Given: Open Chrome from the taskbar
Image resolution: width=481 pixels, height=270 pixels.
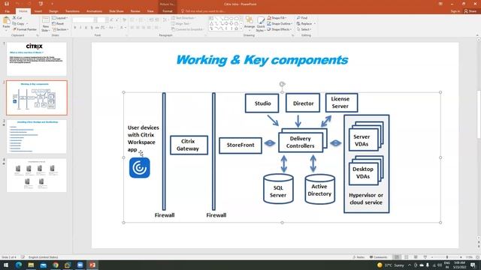Looking at the screenshot, I should [x=56, y=265].
